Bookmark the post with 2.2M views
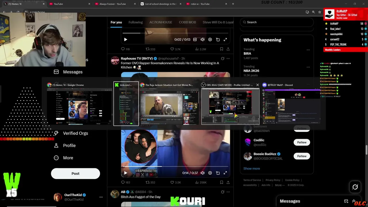The image size is (368, 207). click(x=221, y=49)
